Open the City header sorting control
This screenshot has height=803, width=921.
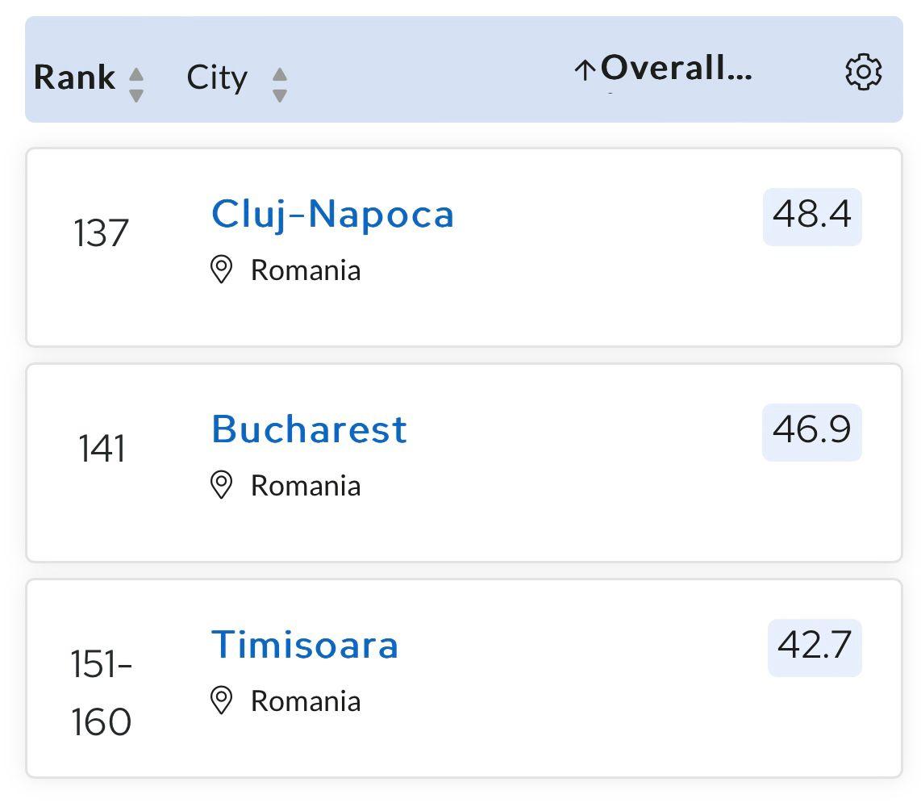279,79
